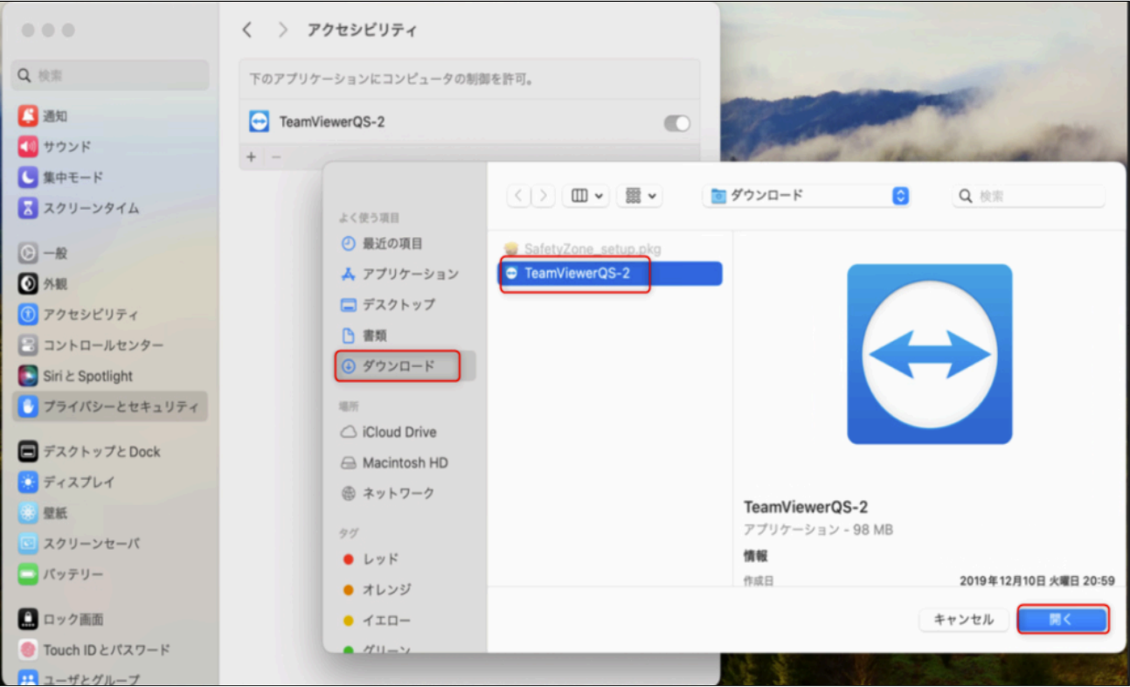Open the column view mode dropdown
1130x687 pixels.
(x=586, y=197)
